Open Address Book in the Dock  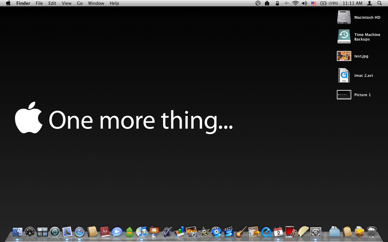click(92, 232)
